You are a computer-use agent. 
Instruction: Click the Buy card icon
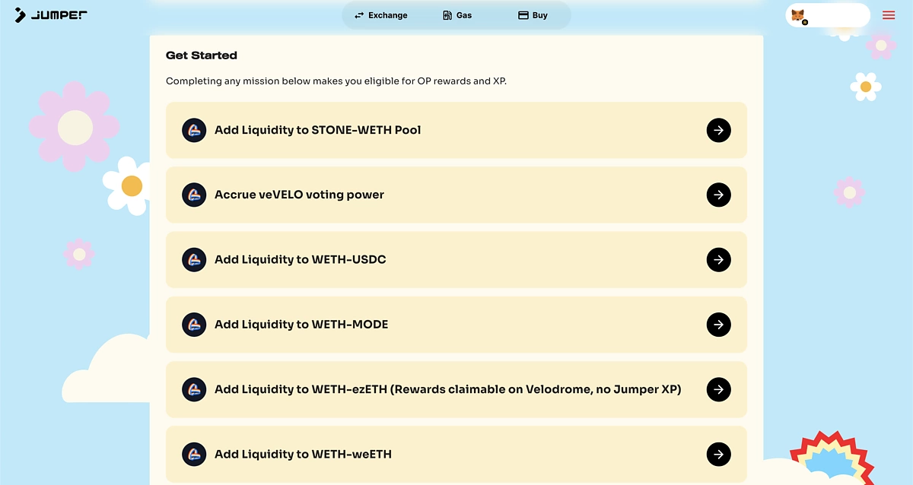523,15
